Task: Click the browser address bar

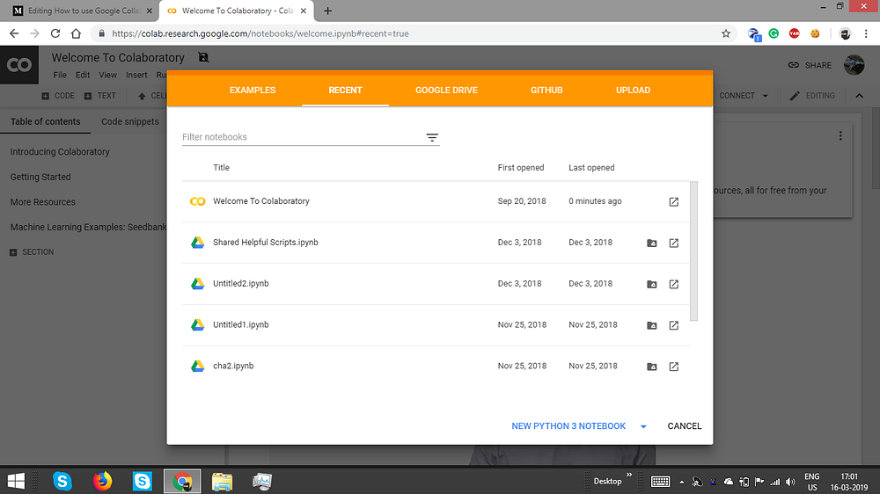Action: [x=413, y=33]
